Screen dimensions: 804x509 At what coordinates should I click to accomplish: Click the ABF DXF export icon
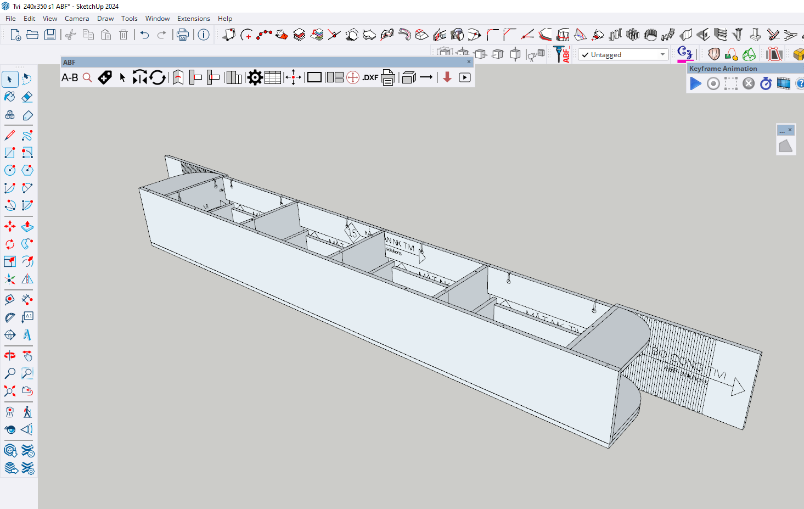click(x=370, y=77)
